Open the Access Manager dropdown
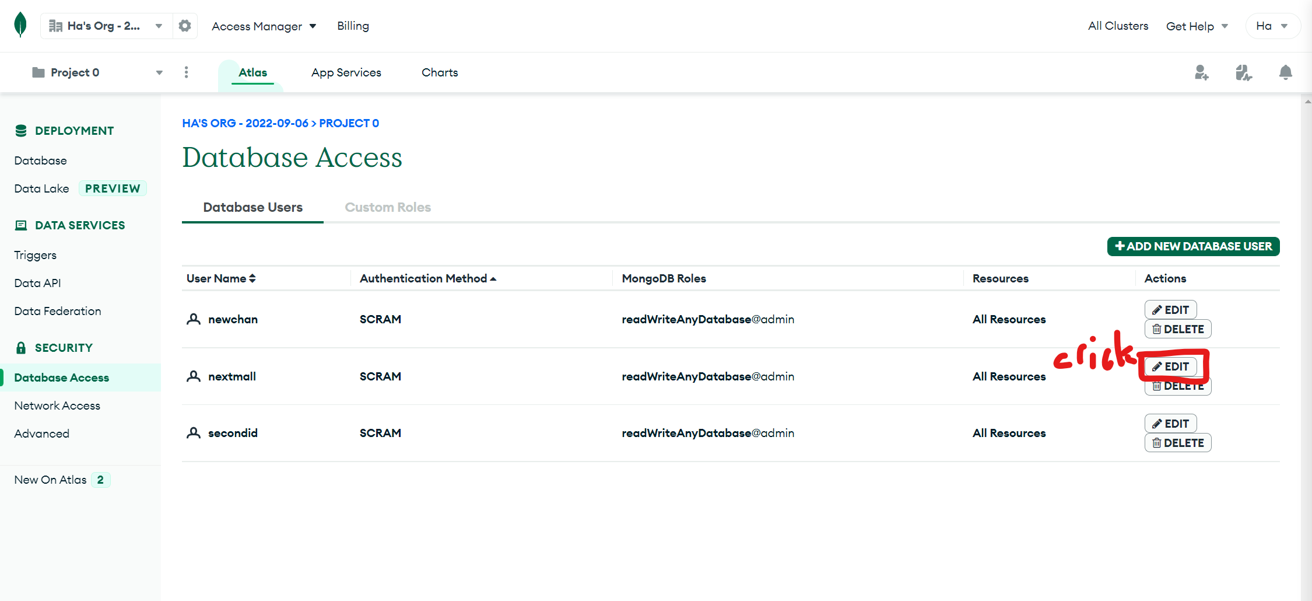 pyautogui.click(x=264, y=26)
